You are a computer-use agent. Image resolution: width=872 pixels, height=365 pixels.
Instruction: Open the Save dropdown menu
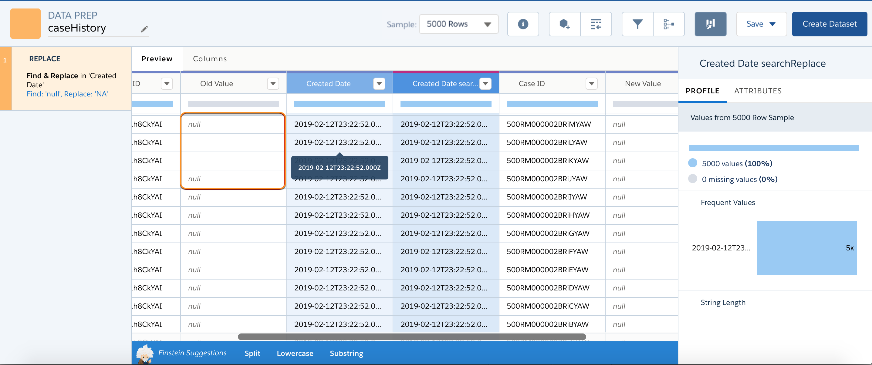tap(761, 24)
